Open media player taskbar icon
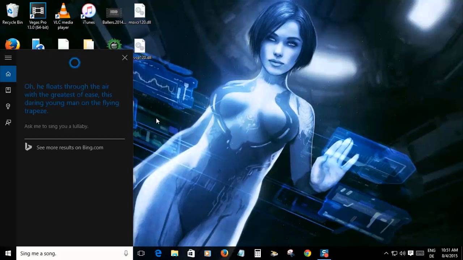 click(x=208, y=253)
